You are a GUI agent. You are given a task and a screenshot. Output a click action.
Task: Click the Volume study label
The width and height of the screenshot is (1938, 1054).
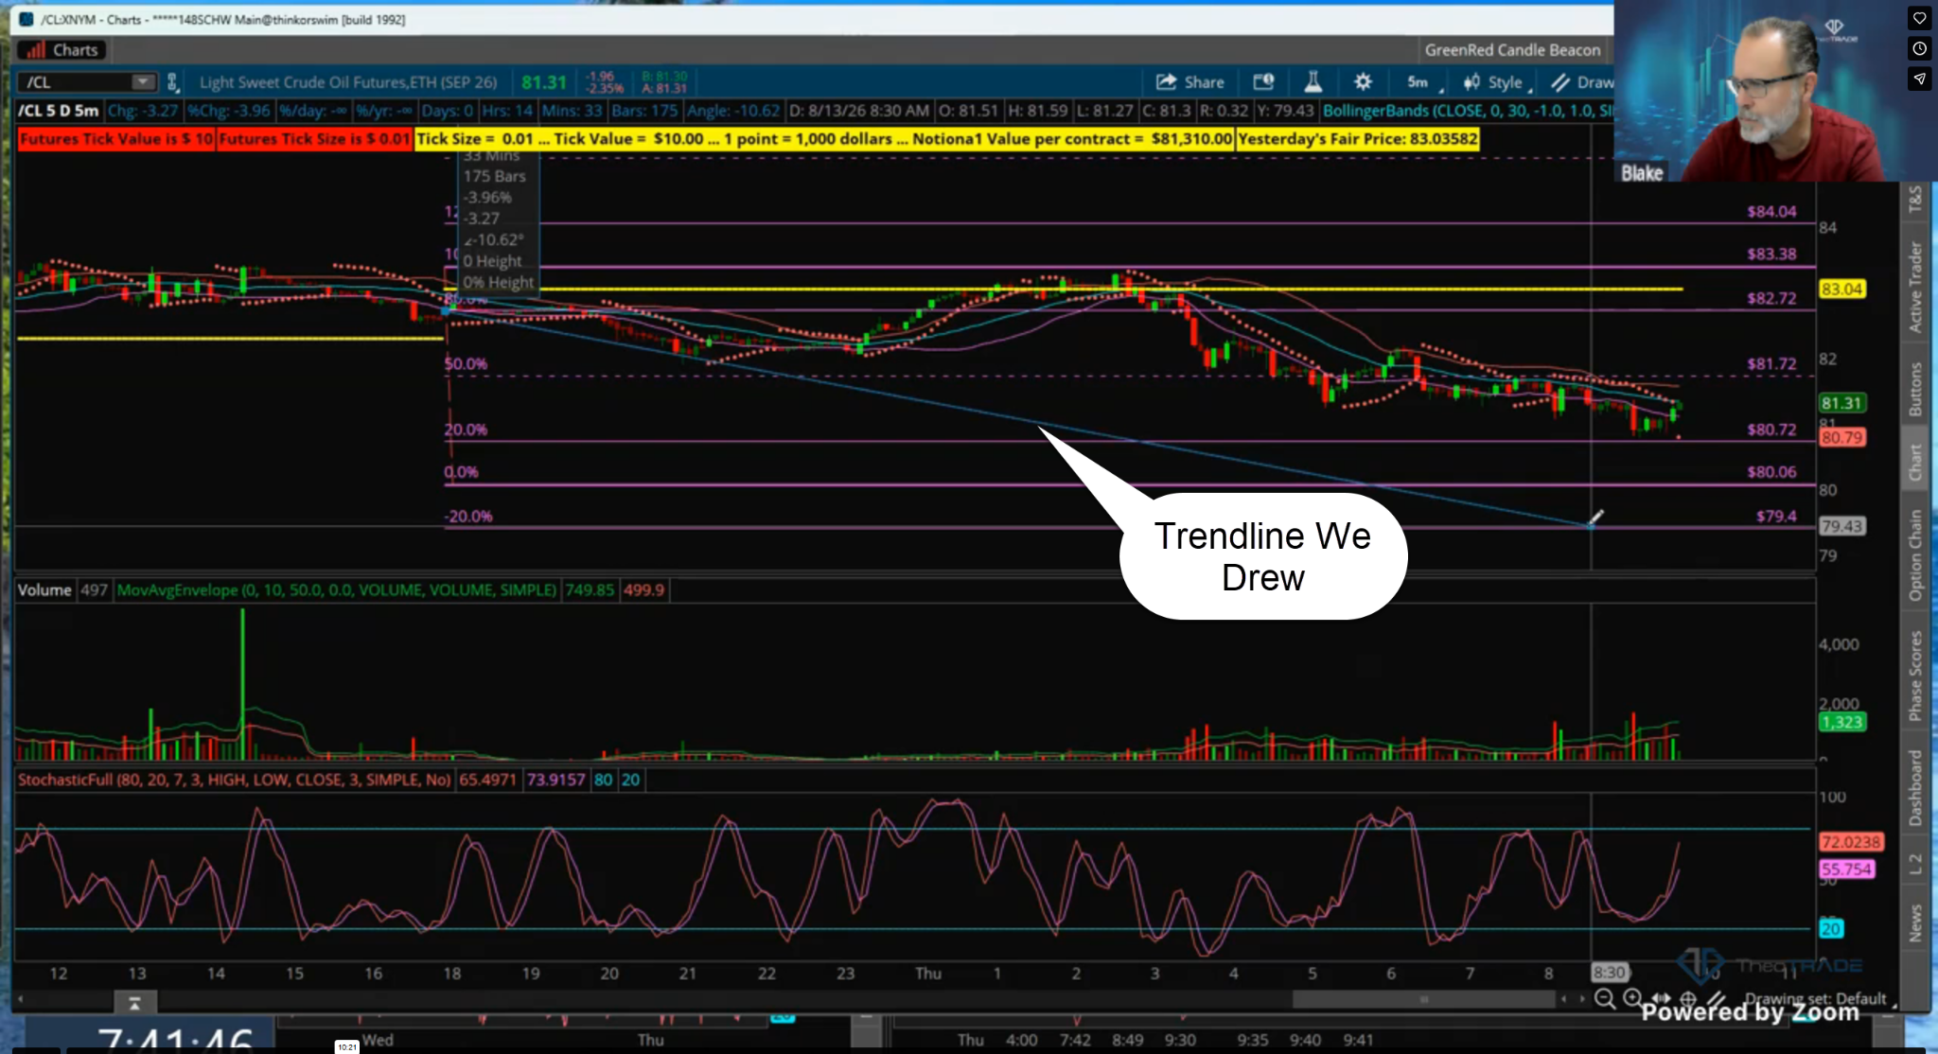(44, 590)
